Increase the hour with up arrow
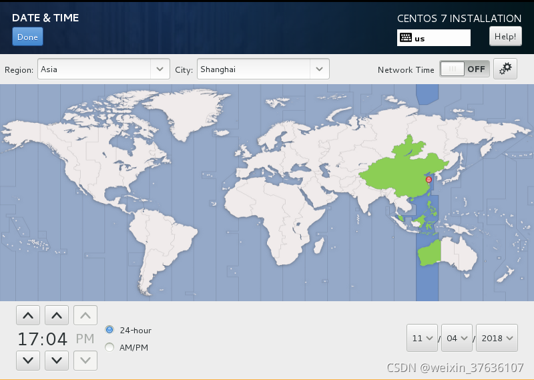Image resolution: width=534 pixels, height=380 pixels. pos(28,315)
